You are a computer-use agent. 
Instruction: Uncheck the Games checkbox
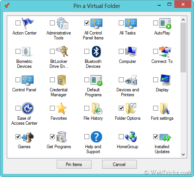coord(18,136)
